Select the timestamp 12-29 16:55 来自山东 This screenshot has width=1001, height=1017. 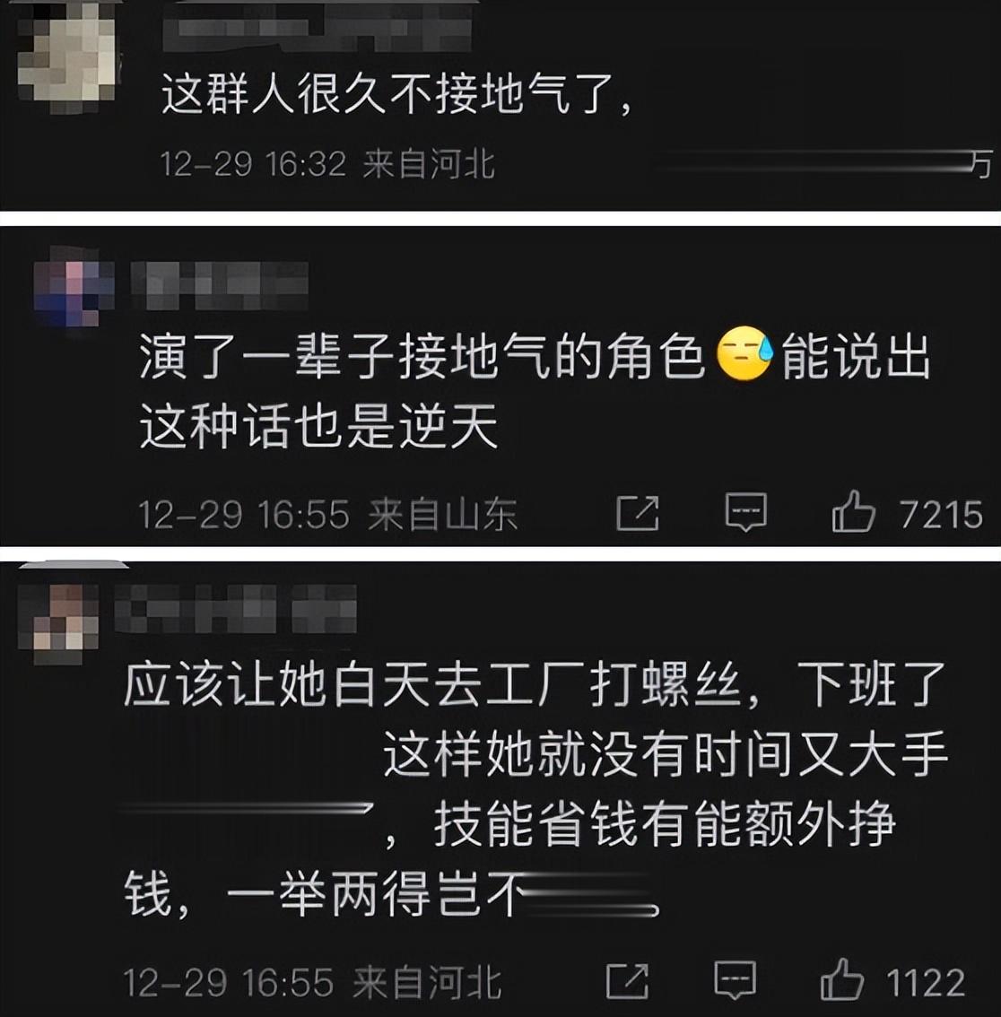(328, 515)
